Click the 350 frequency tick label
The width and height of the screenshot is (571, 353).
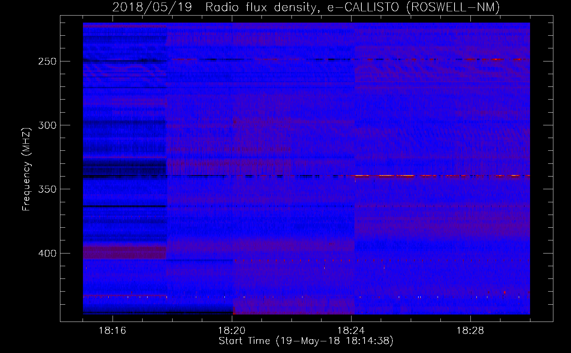[47, 189]
